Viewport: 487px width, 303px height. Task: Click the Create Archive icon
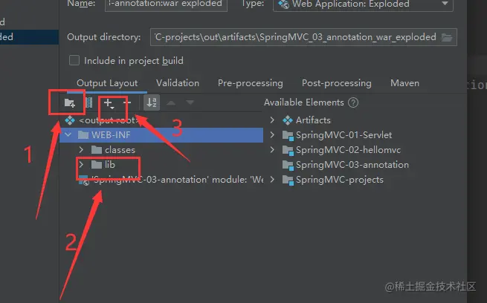pyautogui.click(x=89, y=103)
